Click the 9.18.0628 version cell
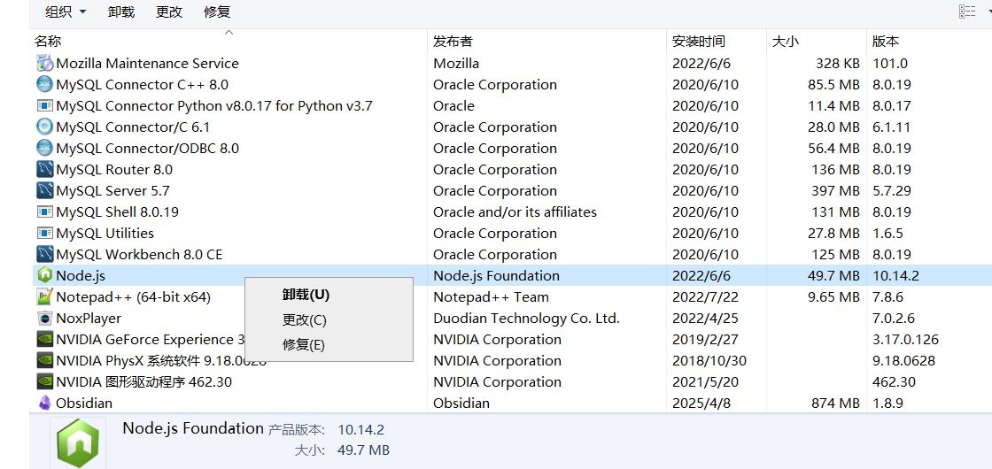The image size is (992, 469). click(x=903, y=361)
